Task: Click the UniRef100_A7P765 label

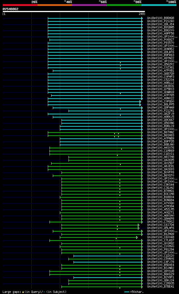Action: [x=161, y=95]
